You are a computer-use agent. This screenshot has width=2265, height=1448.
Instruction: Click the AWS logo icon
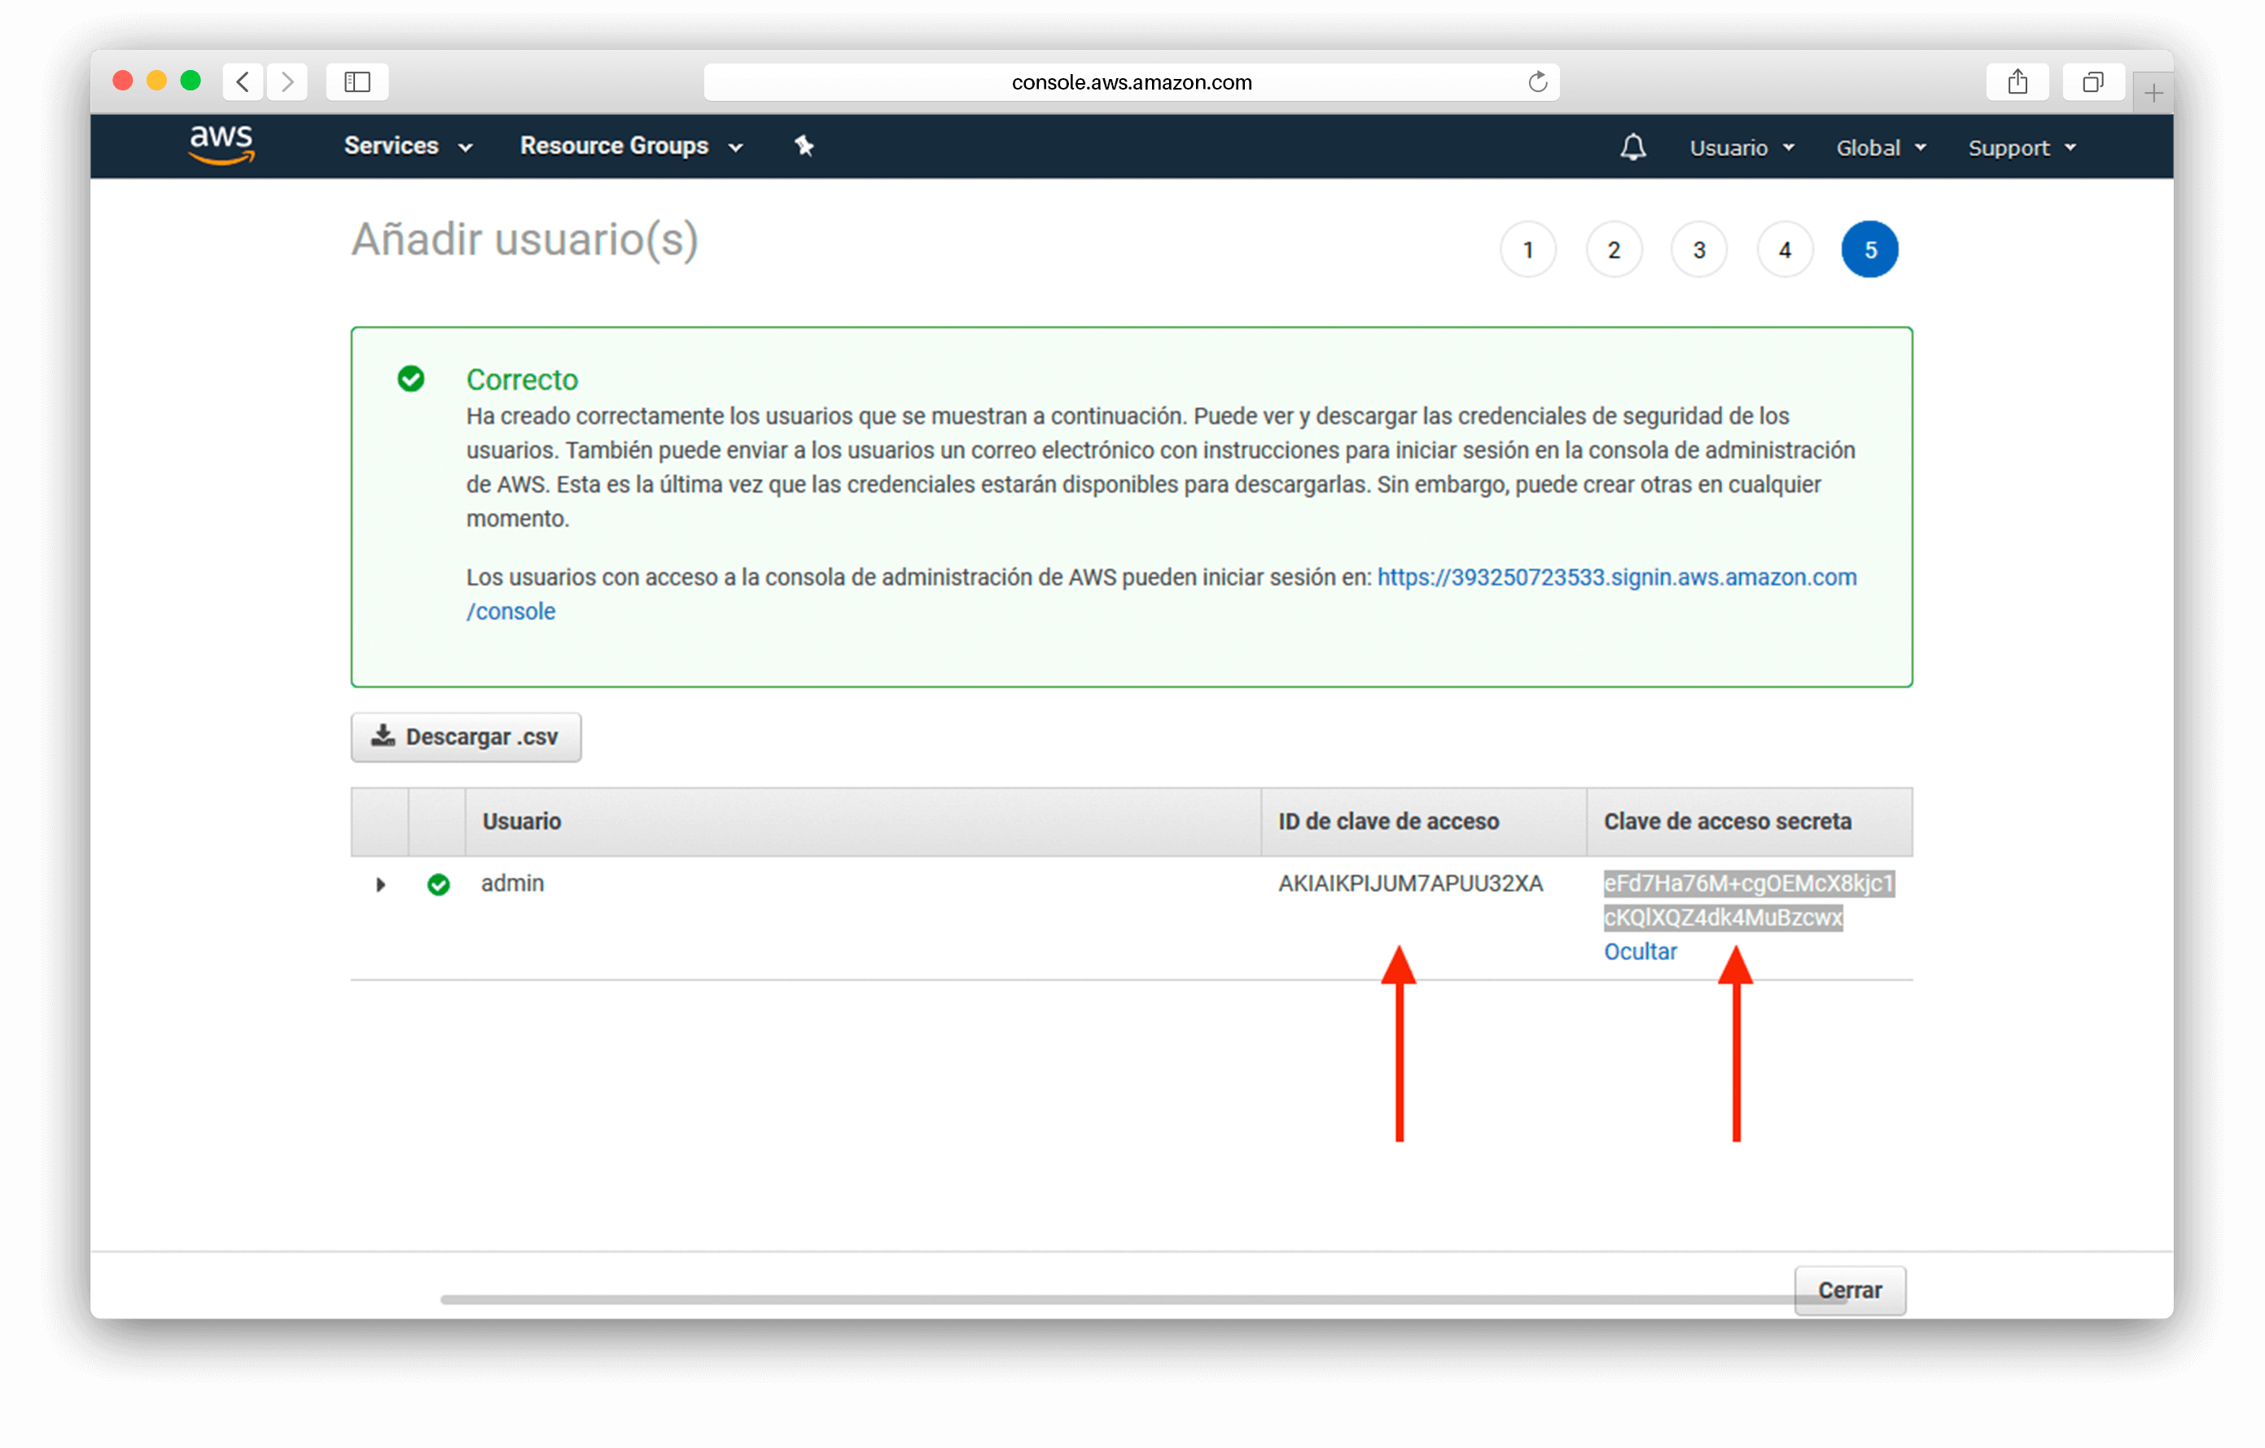click(x=223, y=145)
